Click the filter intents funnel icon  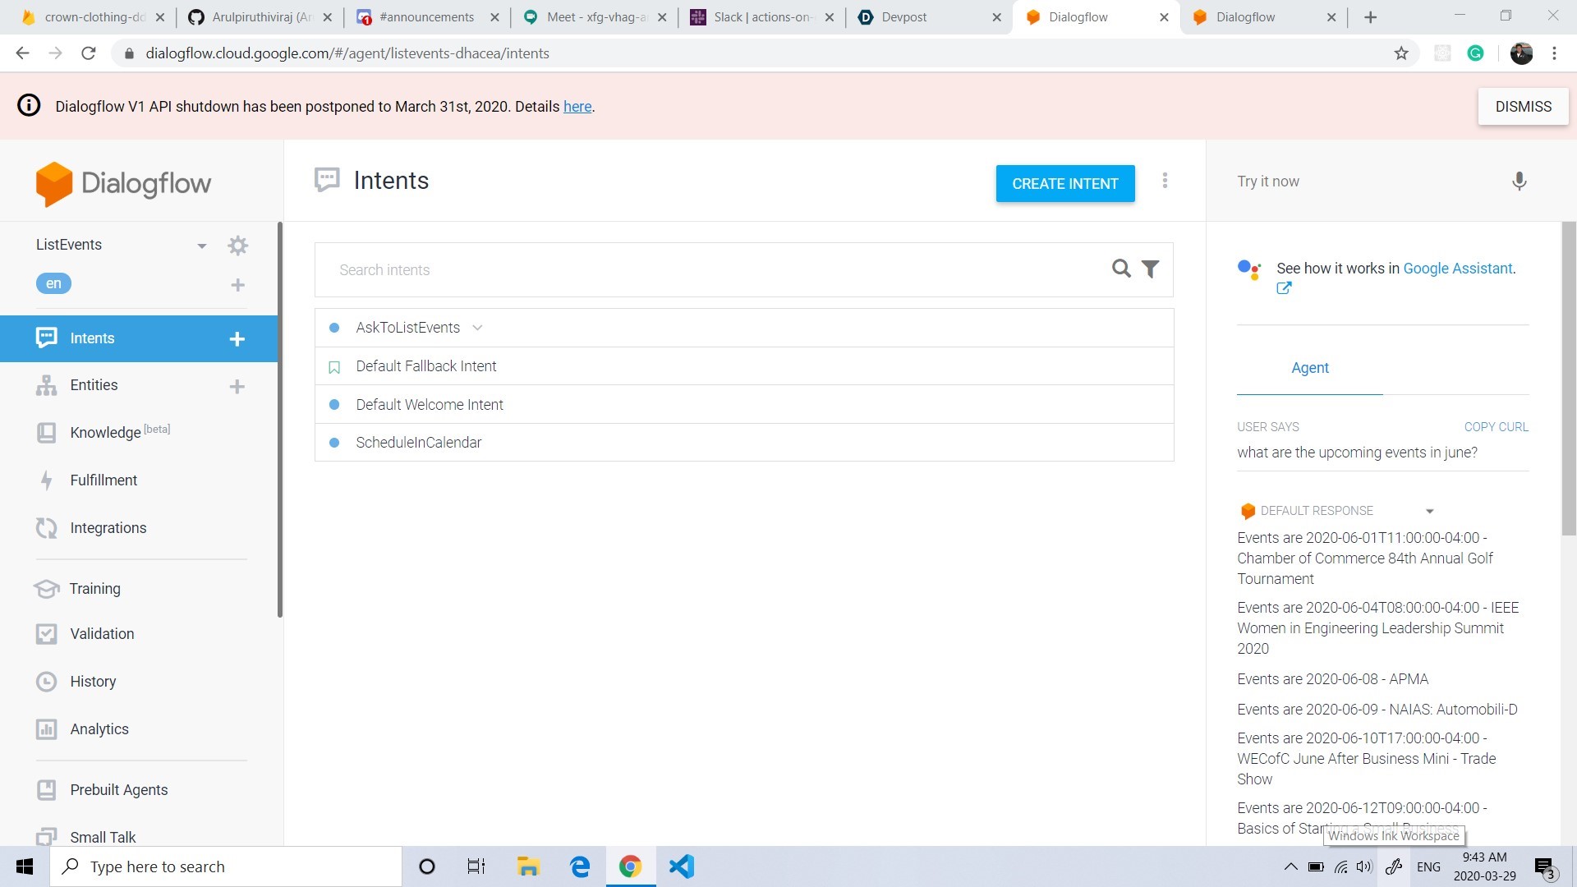click(x=1151, y=269)
